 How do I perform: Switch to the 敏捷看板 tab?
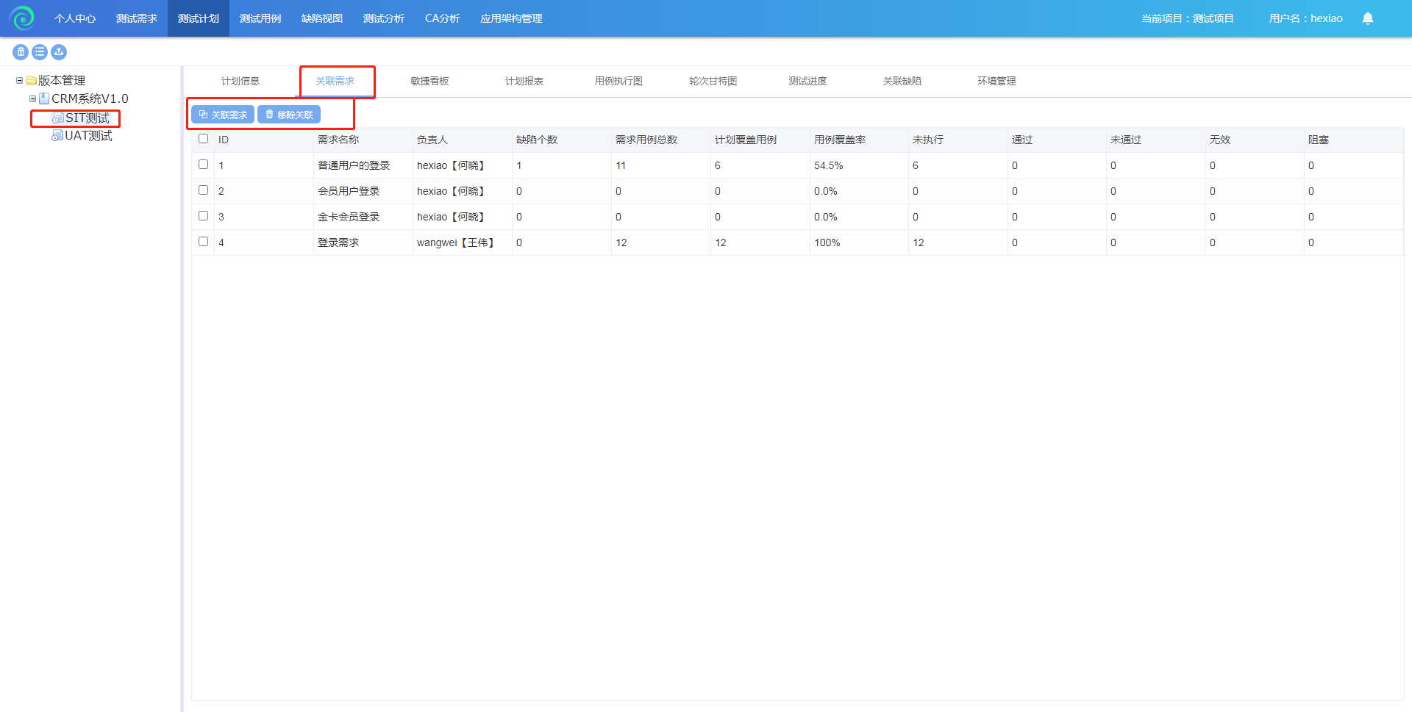coord(429,81)
